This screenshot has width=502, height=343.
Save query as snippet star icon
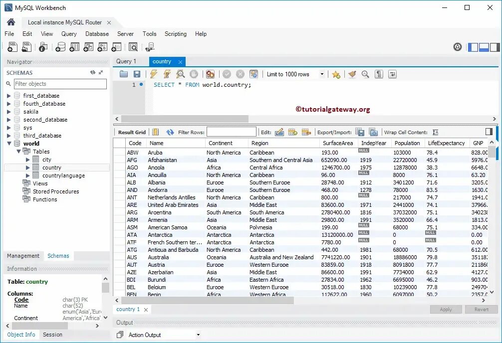click(336, 75)
